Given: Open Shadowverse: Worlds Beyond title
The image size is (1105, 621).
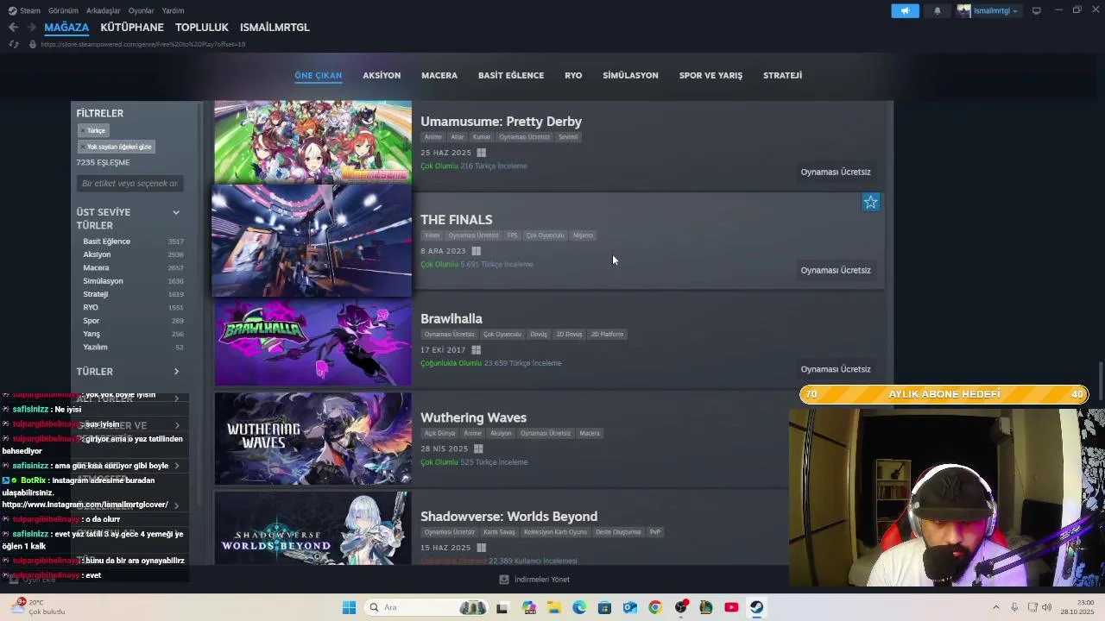Looking at the screenshot, I should (508, 517).
